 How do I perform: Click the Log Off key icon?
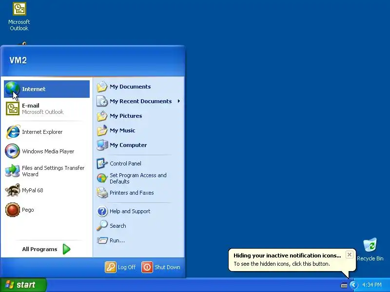click(111, 267)
